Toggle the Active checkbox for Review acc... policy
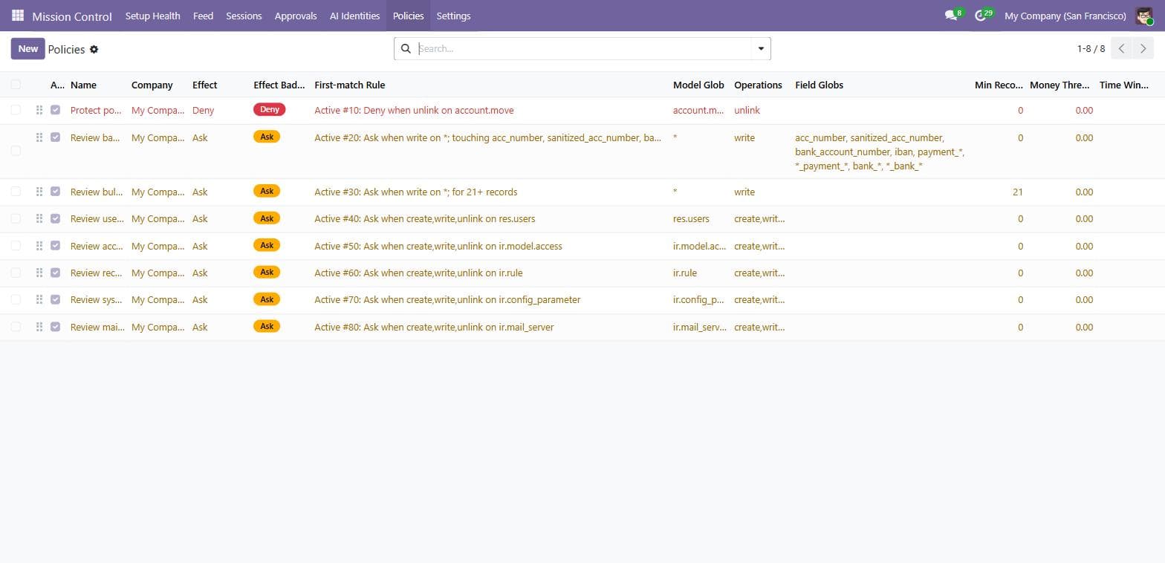The height and width of the screenshot is (563, 1165). [x=55, y=246]
